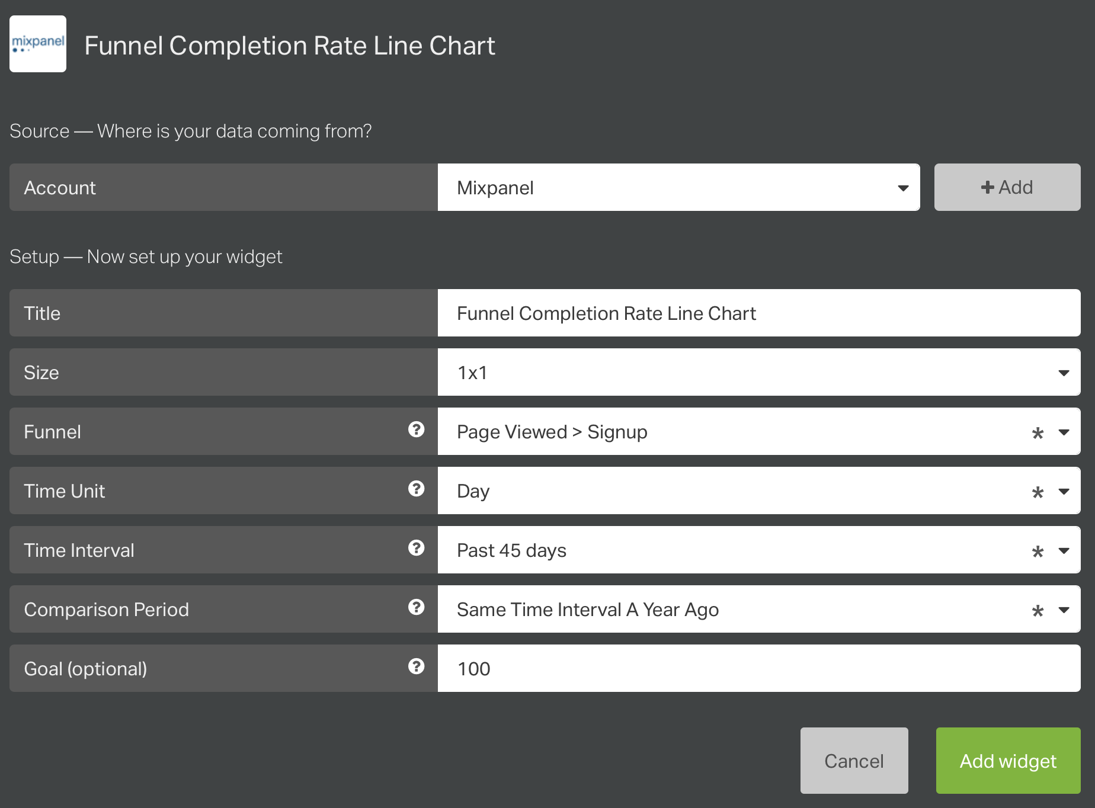Screen dimensions: 1095x808
Task: Open help icon for Goal (optional) field
Action: pyautogui.click(x=417, y=666)
